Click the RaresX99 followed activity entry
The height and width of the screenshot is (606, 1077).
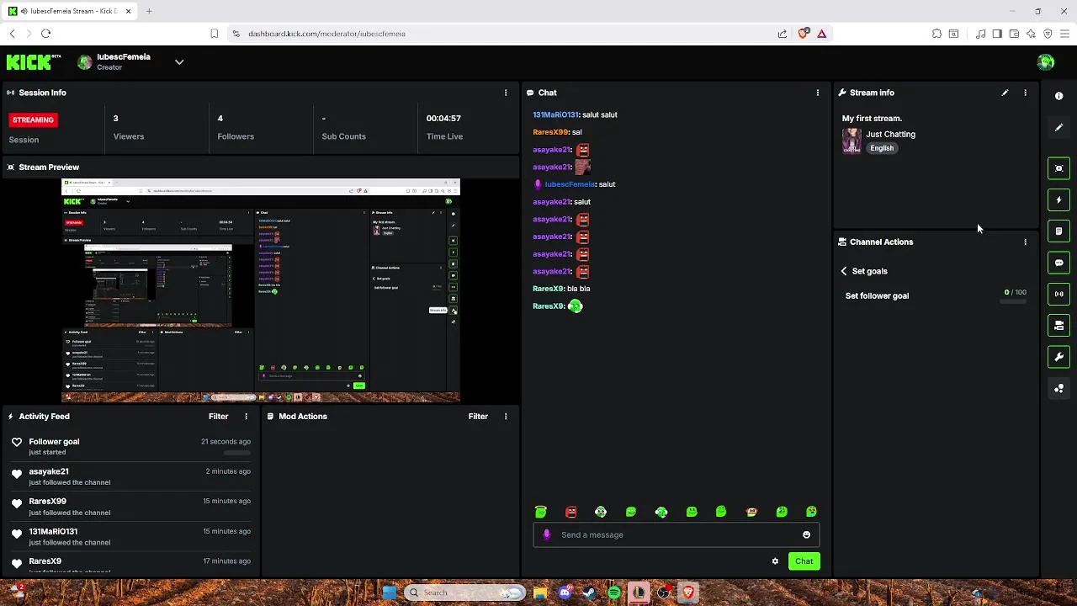(x=130, y=506)
